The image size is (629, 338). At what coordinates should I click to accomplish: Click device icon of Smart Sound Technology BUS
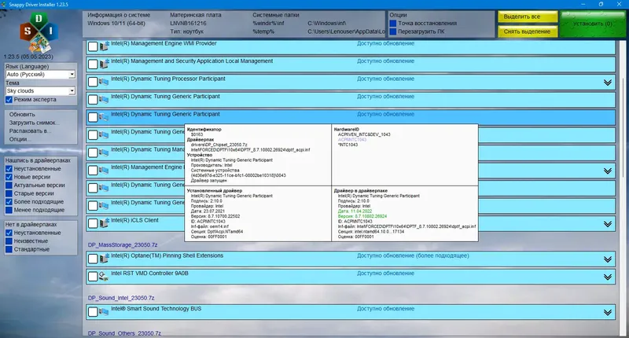pyautogui.click(x=104, y=311)
